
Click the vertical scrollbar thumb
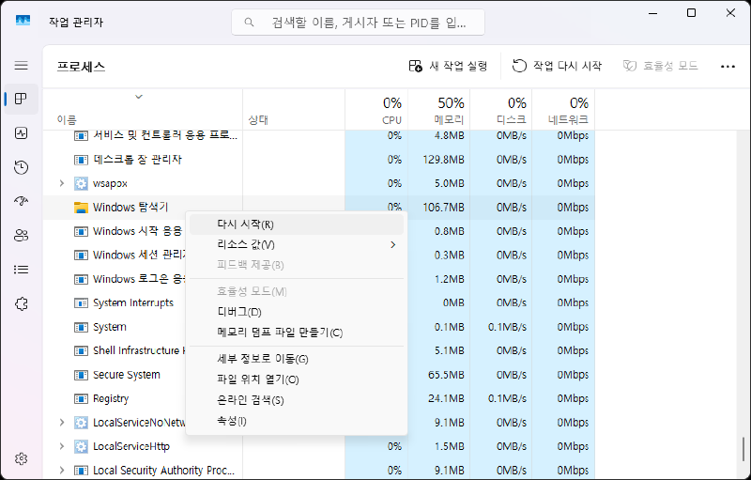[x=743, y=449]
